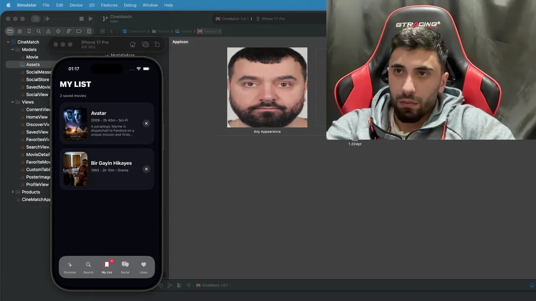The height and width of the screenshot is (301, 536).
Task: Click the environment overrides icon
Action: (x=179, y=285)
